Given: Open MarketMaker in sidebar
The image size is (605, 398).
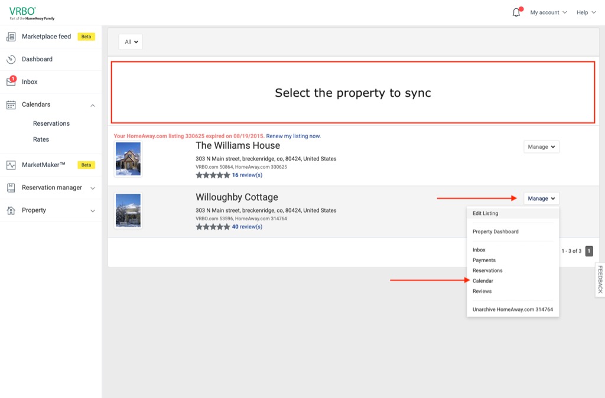Looking at the screenshot, I should tap(43, 165).
